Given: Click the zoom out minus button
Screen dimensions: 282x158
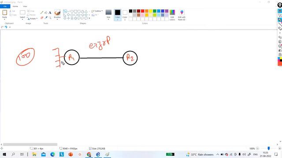Looking at the screenshot, I should pyautogui.click(x=257, y=148).
